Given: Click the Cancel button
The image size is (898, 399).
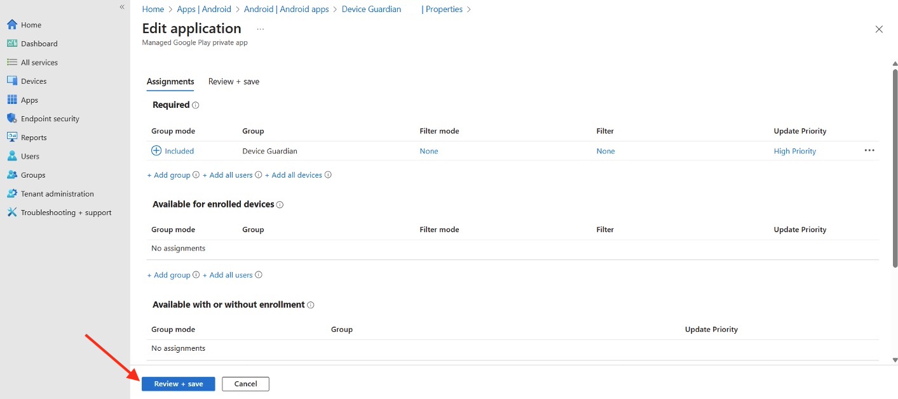Looking at the screenshot, I should (245, 384).
